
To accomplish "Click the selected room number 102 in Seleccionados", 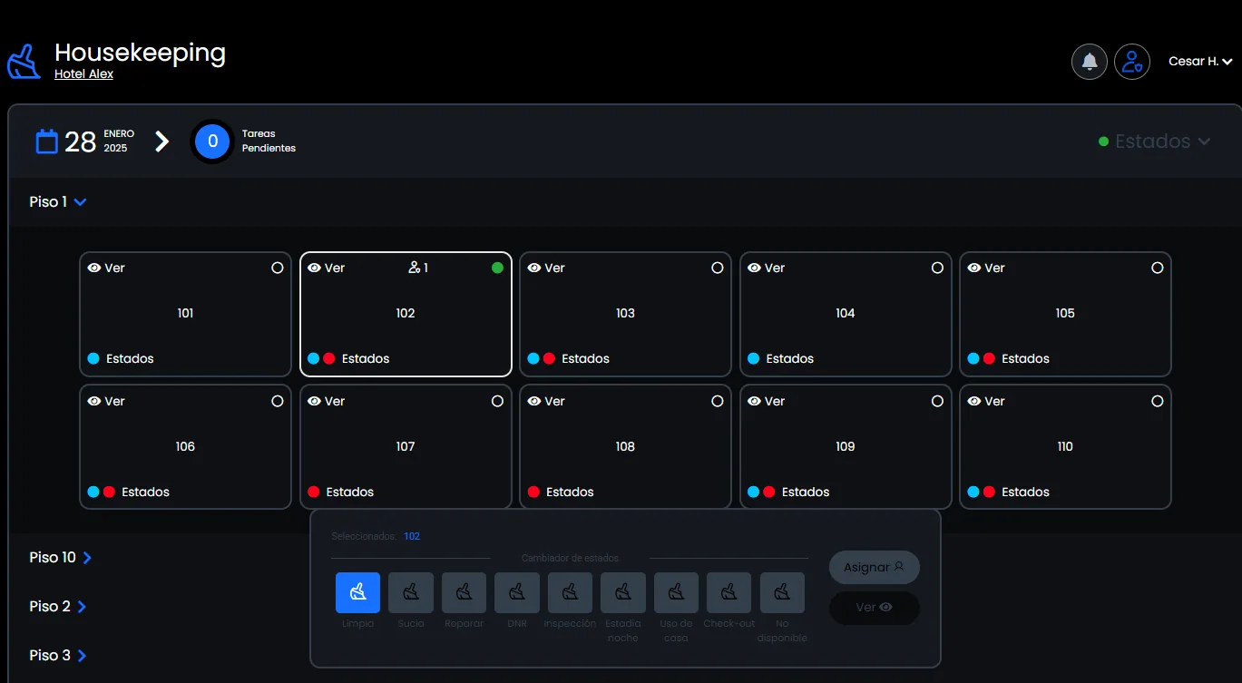I will (x=412, y=536).
